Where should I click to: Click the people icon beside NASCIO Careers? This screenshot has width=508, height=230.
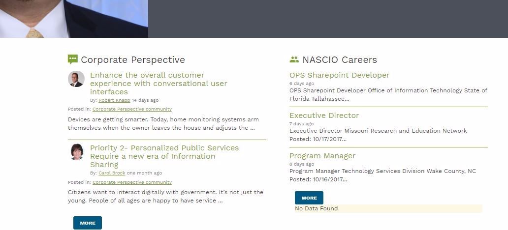pos(294,59)
